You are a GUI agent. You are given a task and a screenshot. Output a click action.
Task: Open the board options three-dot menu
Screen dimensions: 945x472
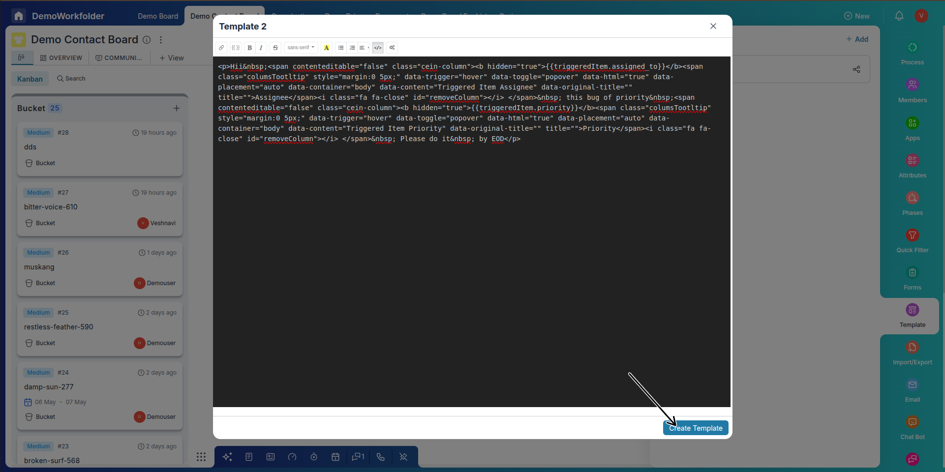(161, 40)
